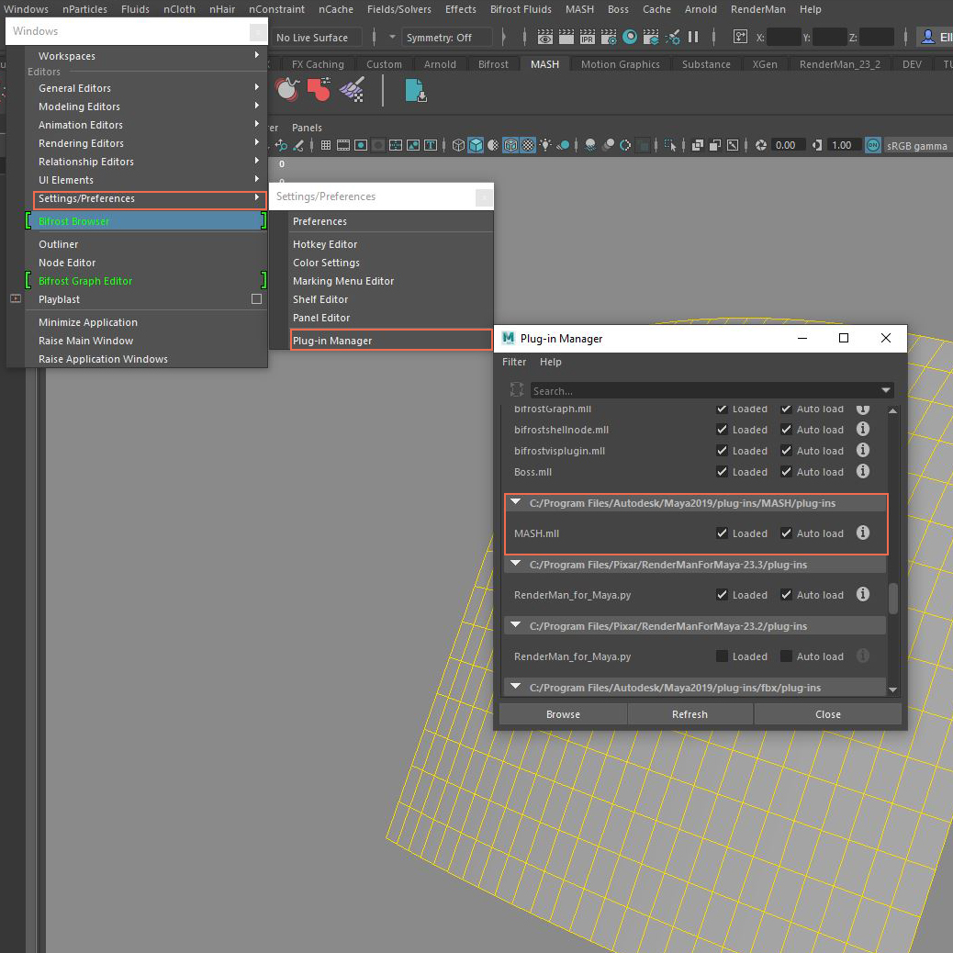Image resolution: width=953 pixels, height=953 pixels.
Task: Collapse RenderManForMaya-23.3 plug-ins section
Action: coord(516,564)
